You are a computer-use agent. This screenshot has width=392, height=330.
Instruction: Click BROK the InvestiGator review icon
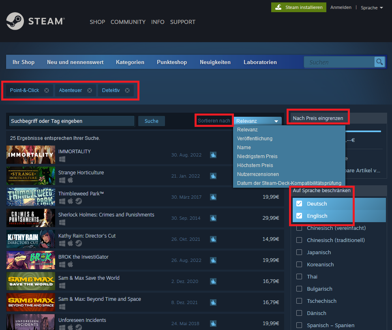pos(213,260)
